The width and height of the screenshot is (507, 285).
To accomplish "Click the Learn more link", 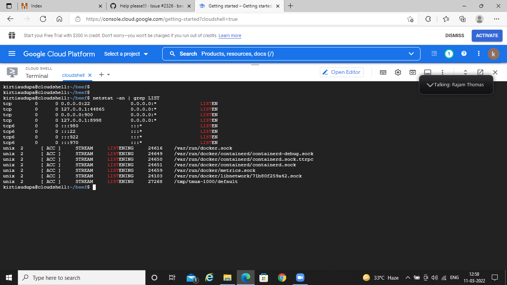I will pos(230,35).
